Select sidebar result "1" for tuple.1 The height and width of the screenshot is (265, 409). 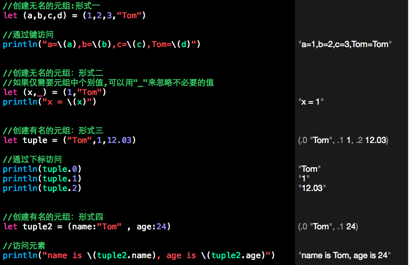click(x=304, y=179)
